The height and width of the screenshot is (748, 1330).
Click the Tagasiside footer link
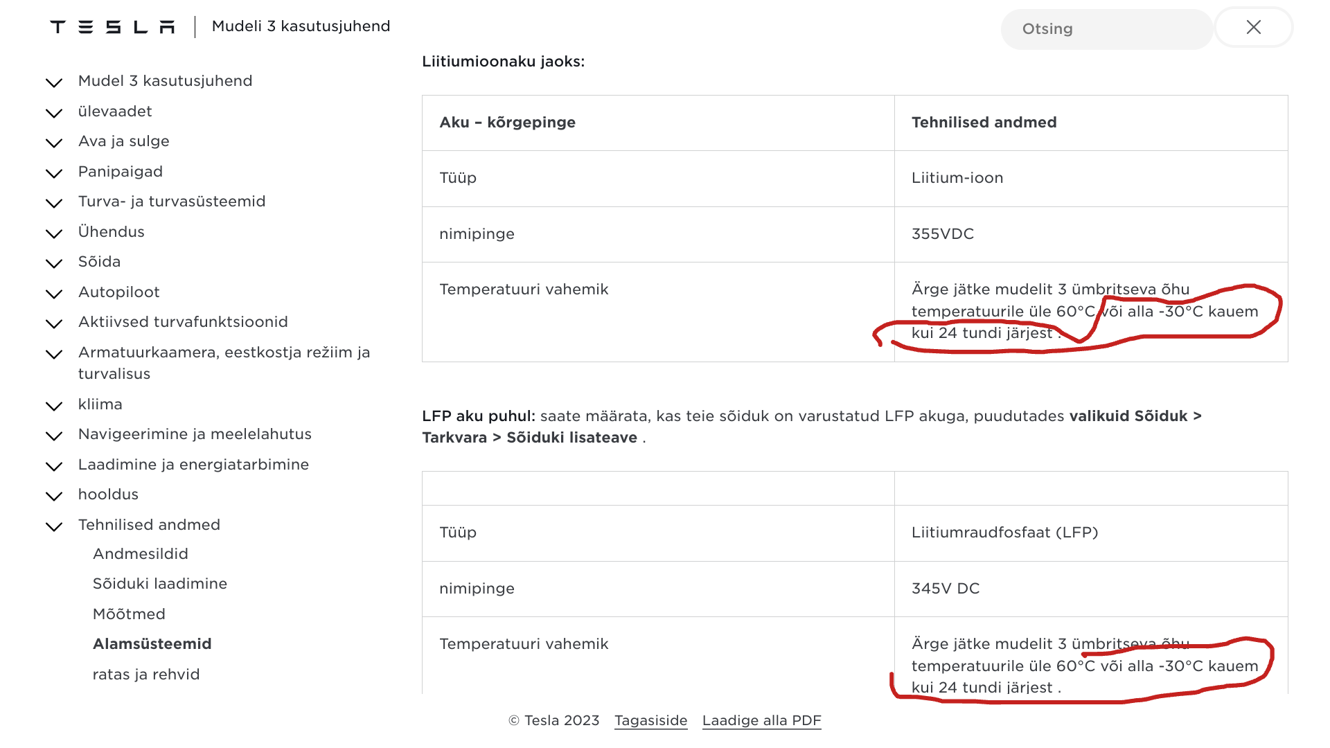pyautogui.click(x=650, y=720)
